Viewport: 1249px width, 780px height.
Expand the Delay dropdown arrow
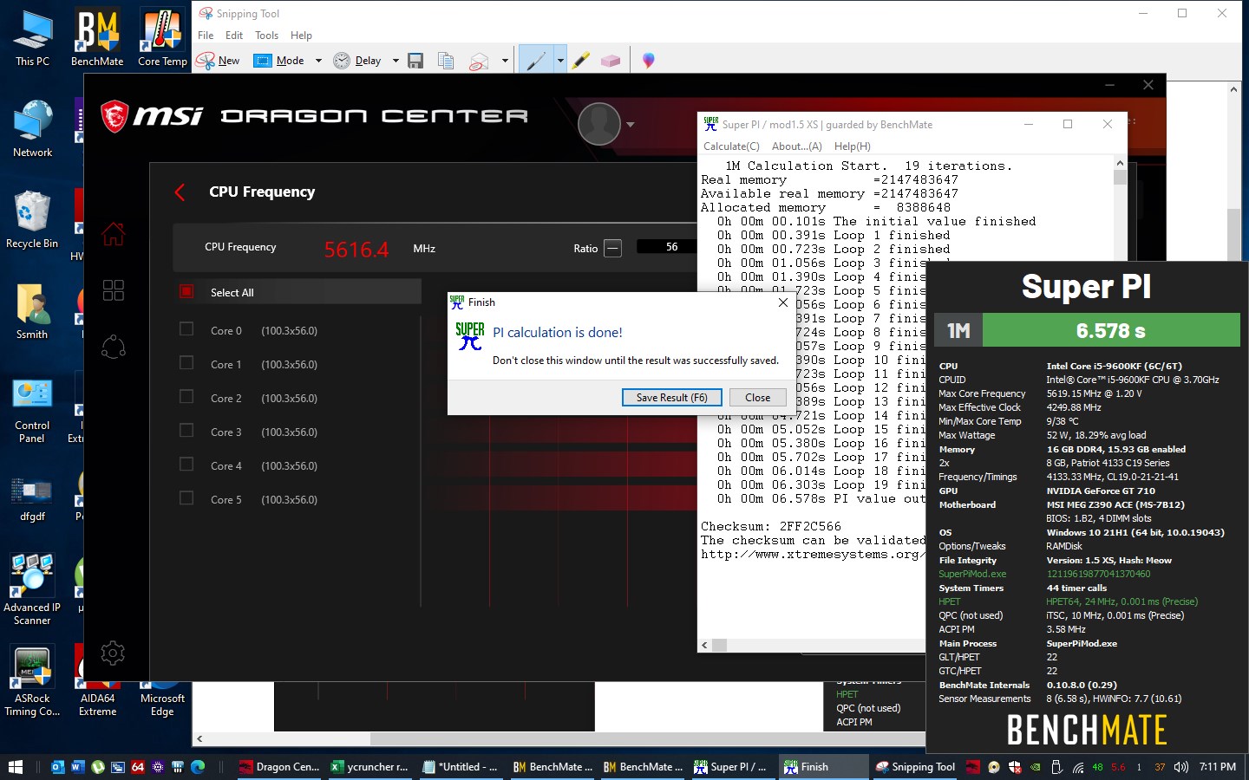(396, 61)
